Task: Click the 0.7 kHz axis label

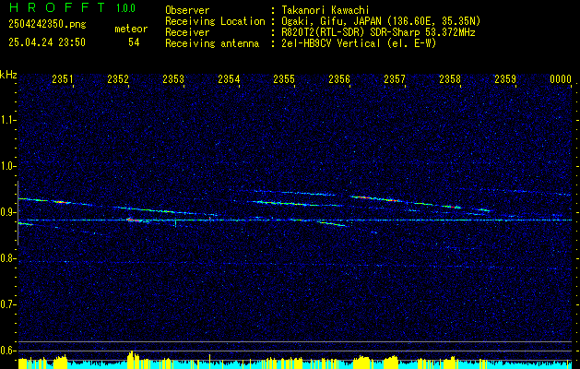Action: 7,304
